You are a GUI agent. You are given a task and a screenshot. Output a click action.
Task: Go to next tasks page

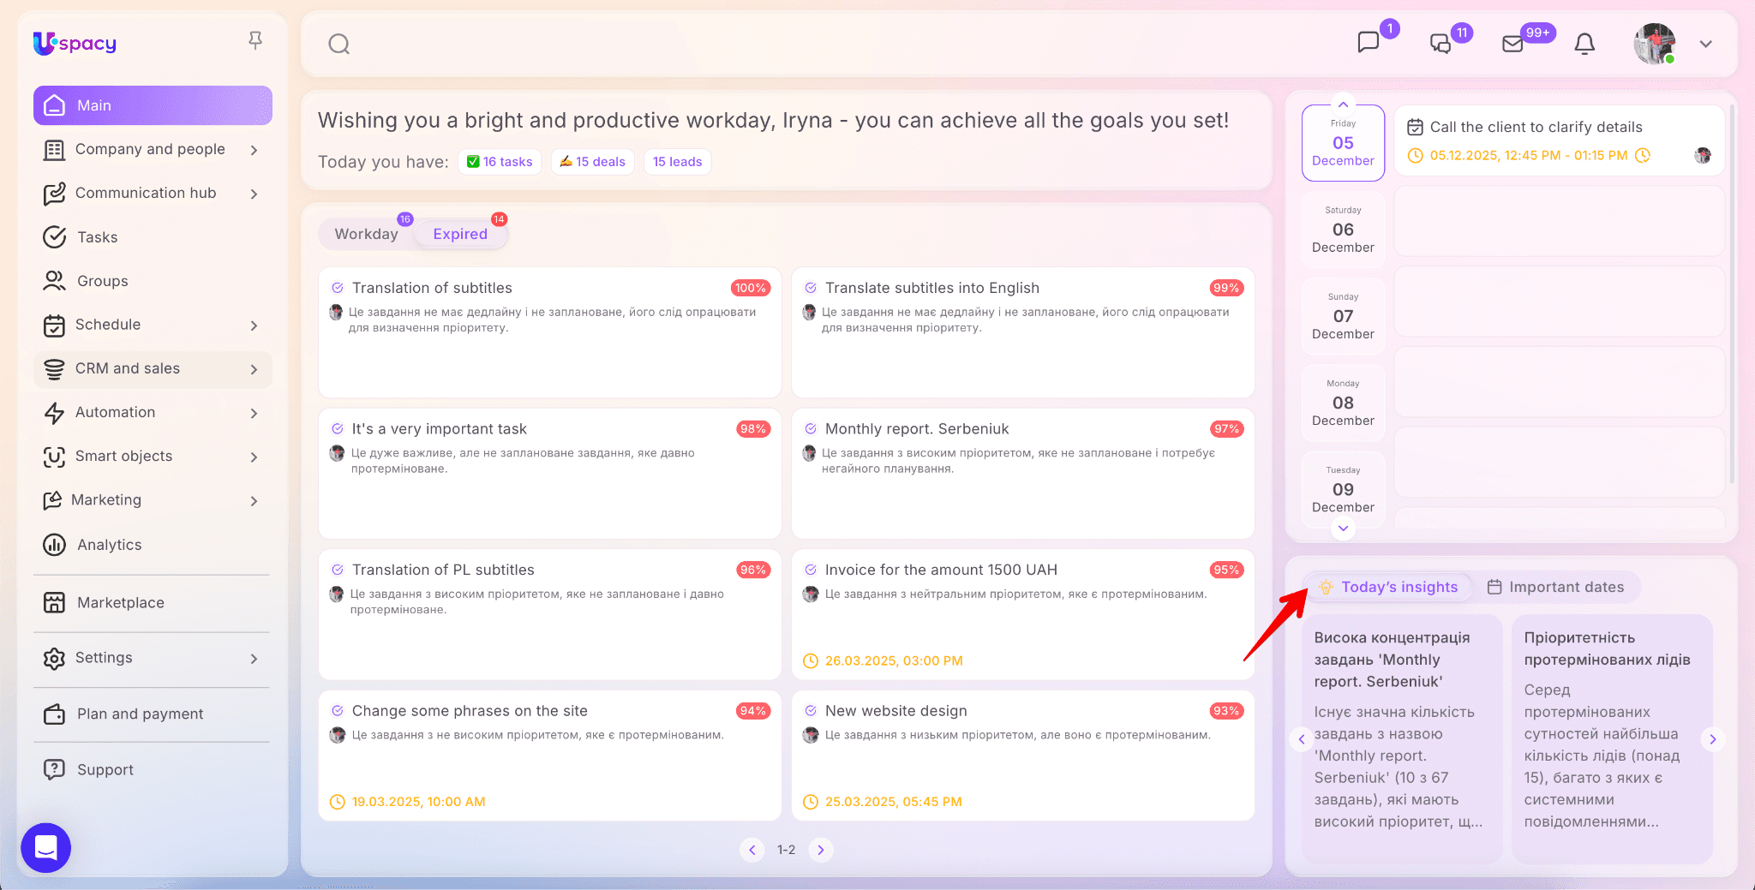coord(821,850)
